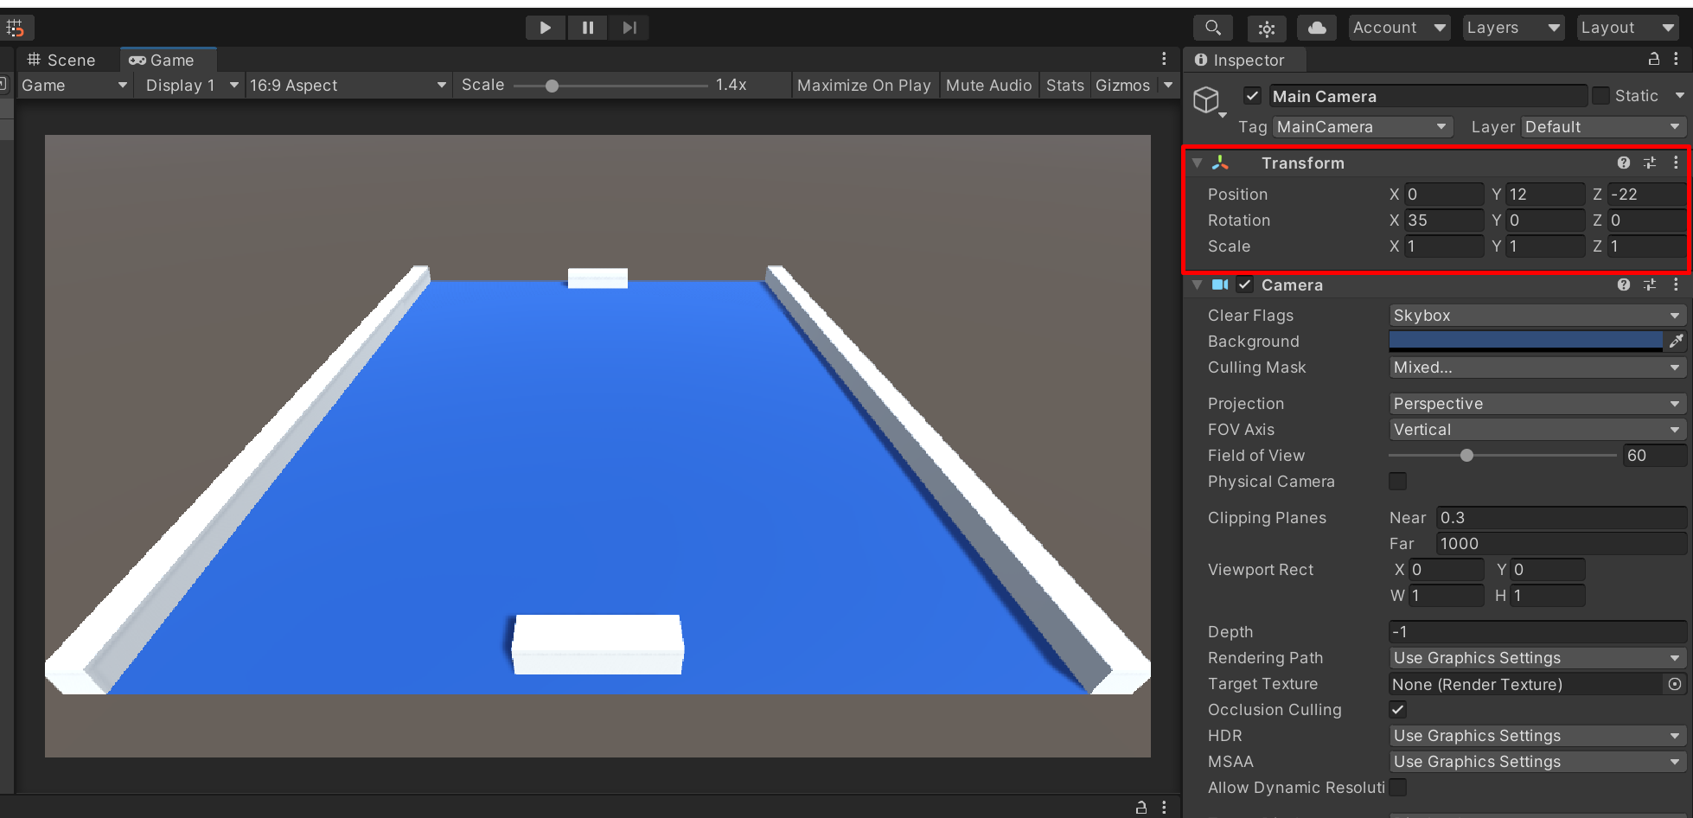Open the Static dropdown arrow
1693x818 pixels.
[x=1679, y=96]
